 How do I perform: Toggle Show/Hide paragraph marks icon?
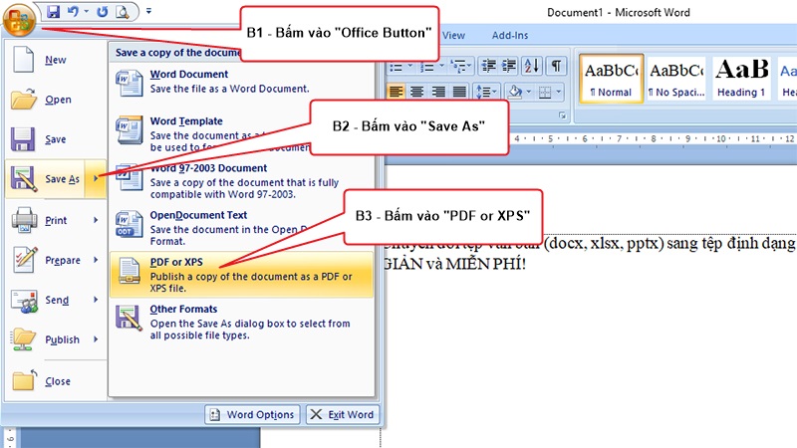[556, 66]
